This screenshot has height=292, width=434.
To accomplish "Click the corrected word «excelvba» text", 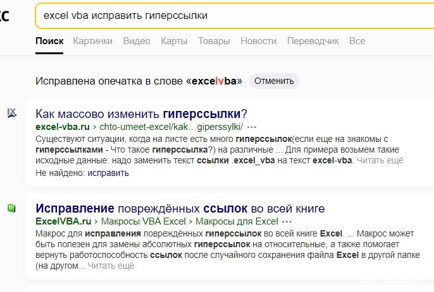I will click(x=214, y=81).
